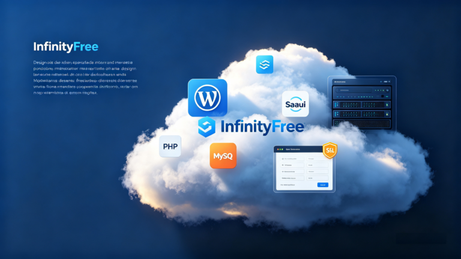Click the PHP tile icon
The width and height of the screenshot is (461, 259).
pyautogui.click(x=170, y=146)
